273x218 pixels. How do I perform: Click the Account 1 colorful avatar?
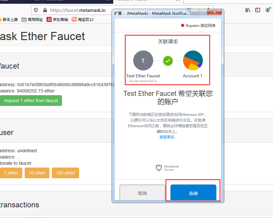(x=193, y=60)
